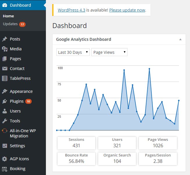The image size is (190, 175).
Task: Follow the WordPress 4.3 link
Action: pos(71,10)
